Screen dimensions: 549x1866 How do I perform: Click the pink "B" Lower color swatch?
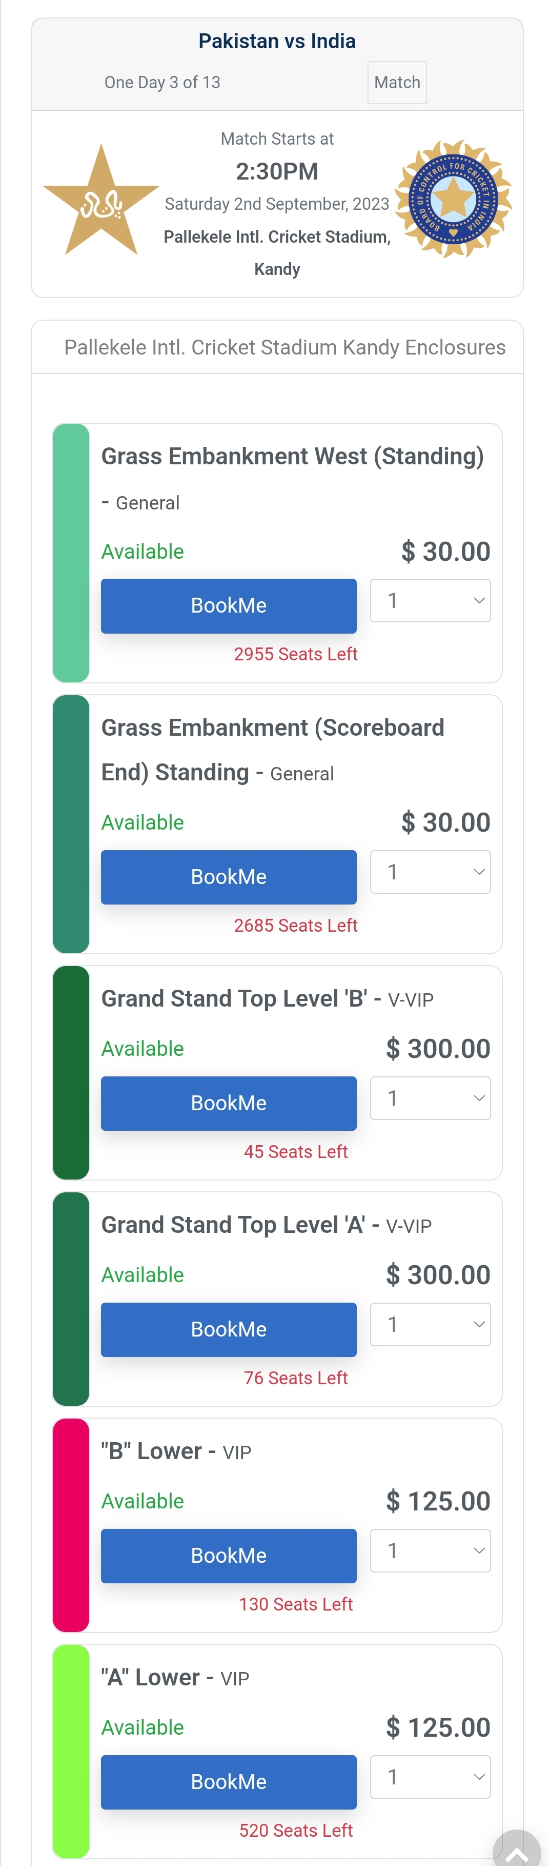tap(71, 1525)
